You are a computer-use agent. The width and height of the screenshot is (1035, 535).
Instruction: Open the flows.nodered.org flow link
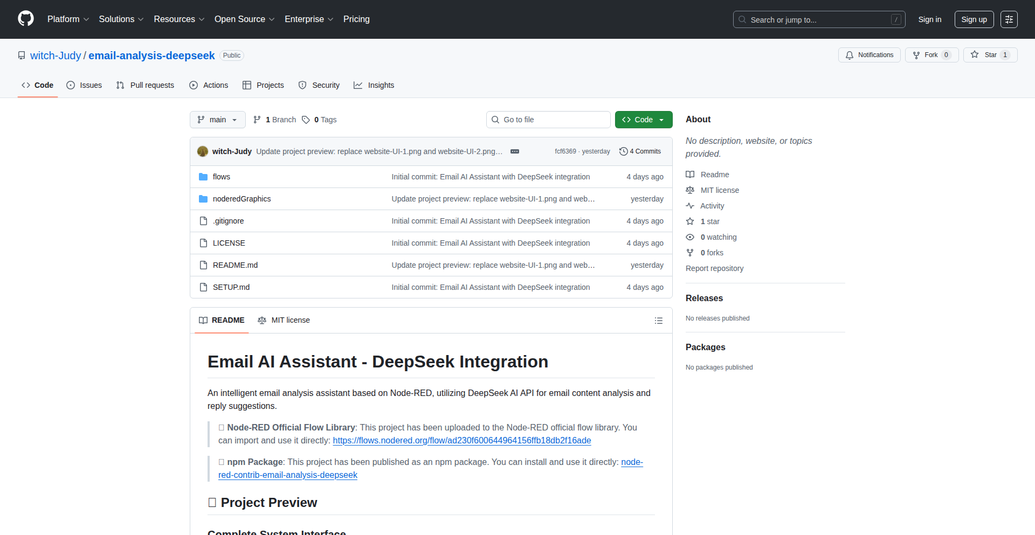pos(461,440)
